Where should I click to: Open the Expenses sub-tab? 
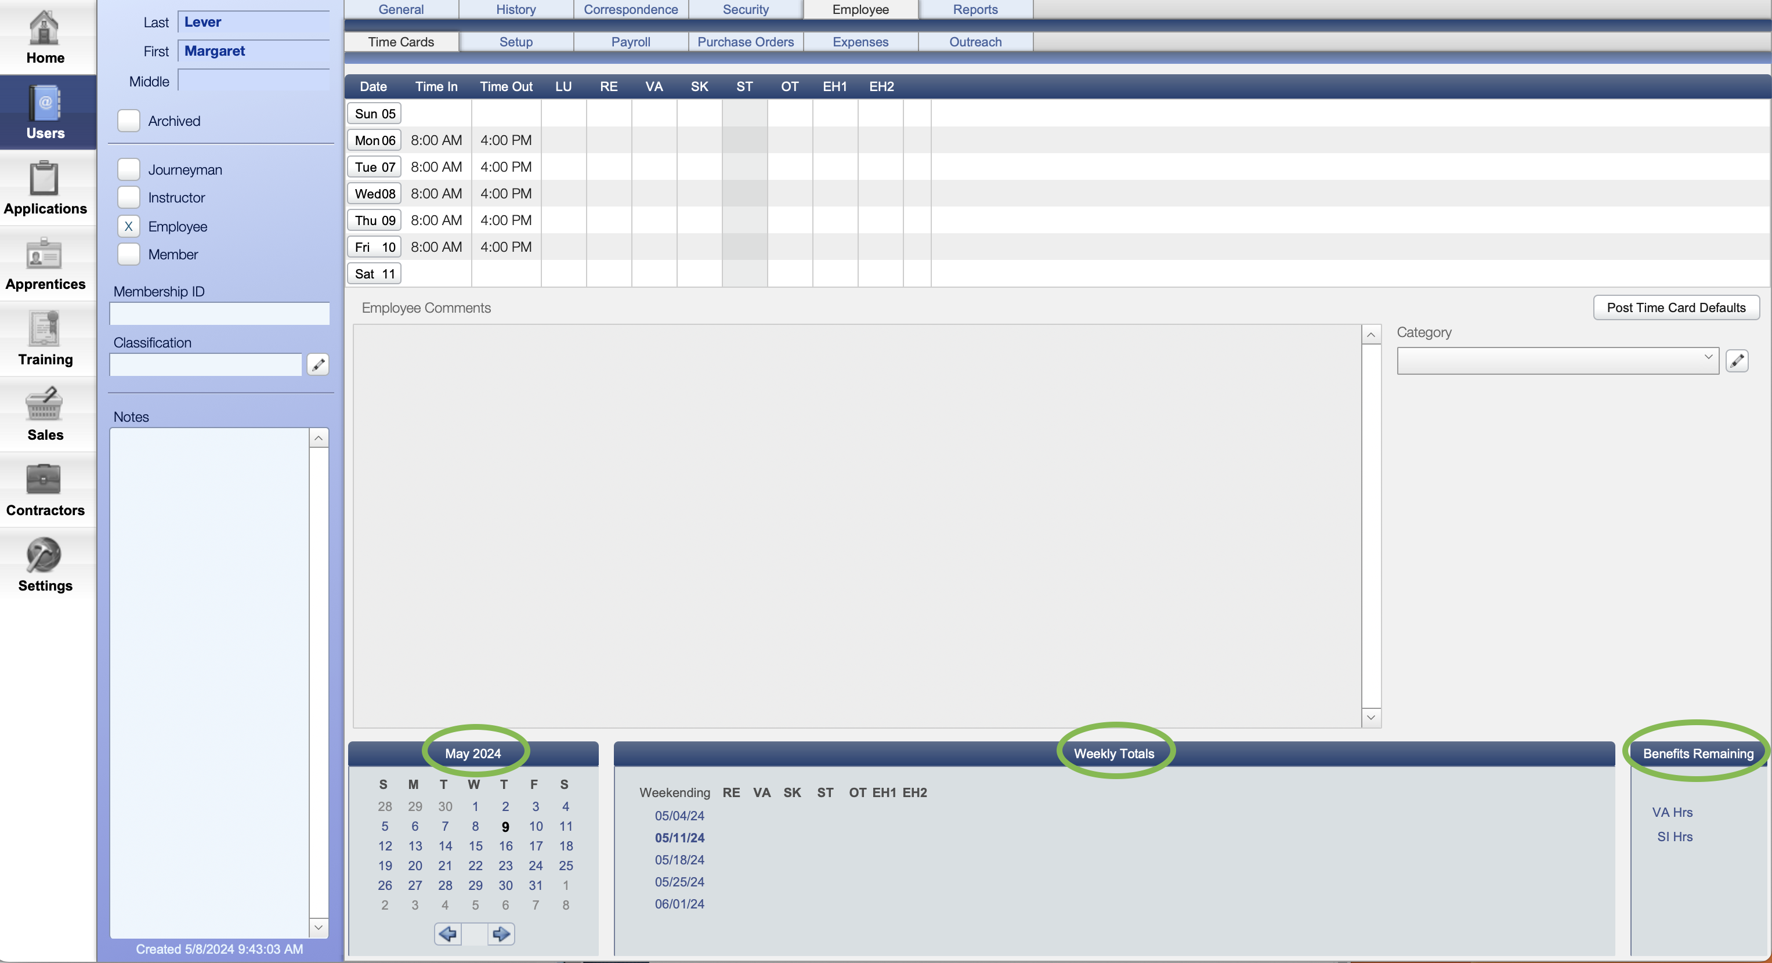[860, 42]
